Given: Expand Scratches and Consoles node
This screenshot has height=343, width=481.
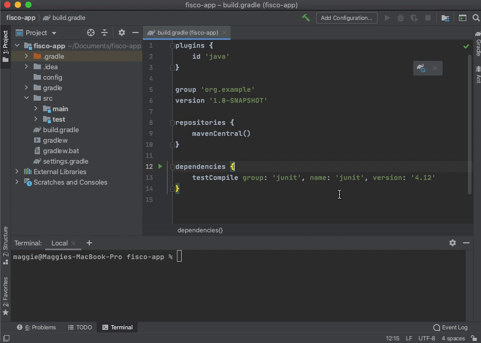Looking at the screenshot, I should tap(17, 182).
